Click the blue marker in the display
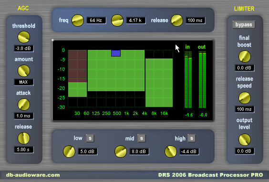 click(116, 53)
